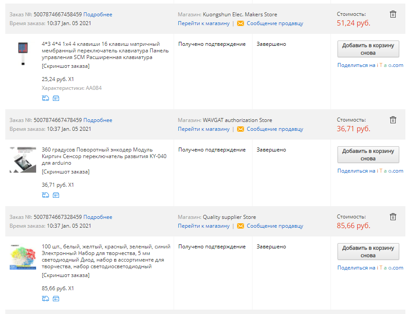Message the Quality supplier Store seller
The image size is (412, 314).
(275, 226)
